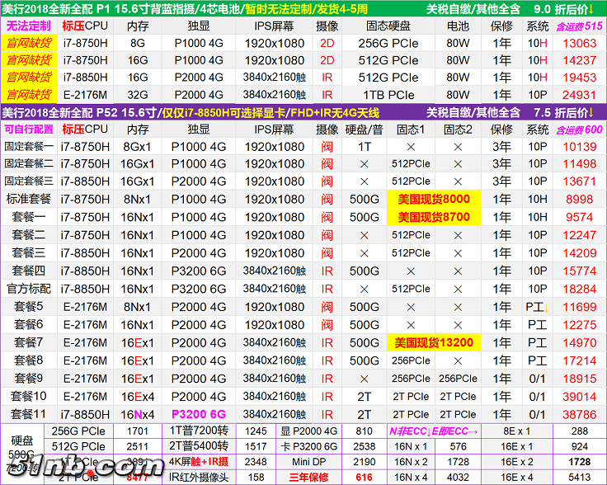Click the magenta P3200 6G cell
Image resolution: width=607 pixels, height=485 pixels.
tap(198, 414)
